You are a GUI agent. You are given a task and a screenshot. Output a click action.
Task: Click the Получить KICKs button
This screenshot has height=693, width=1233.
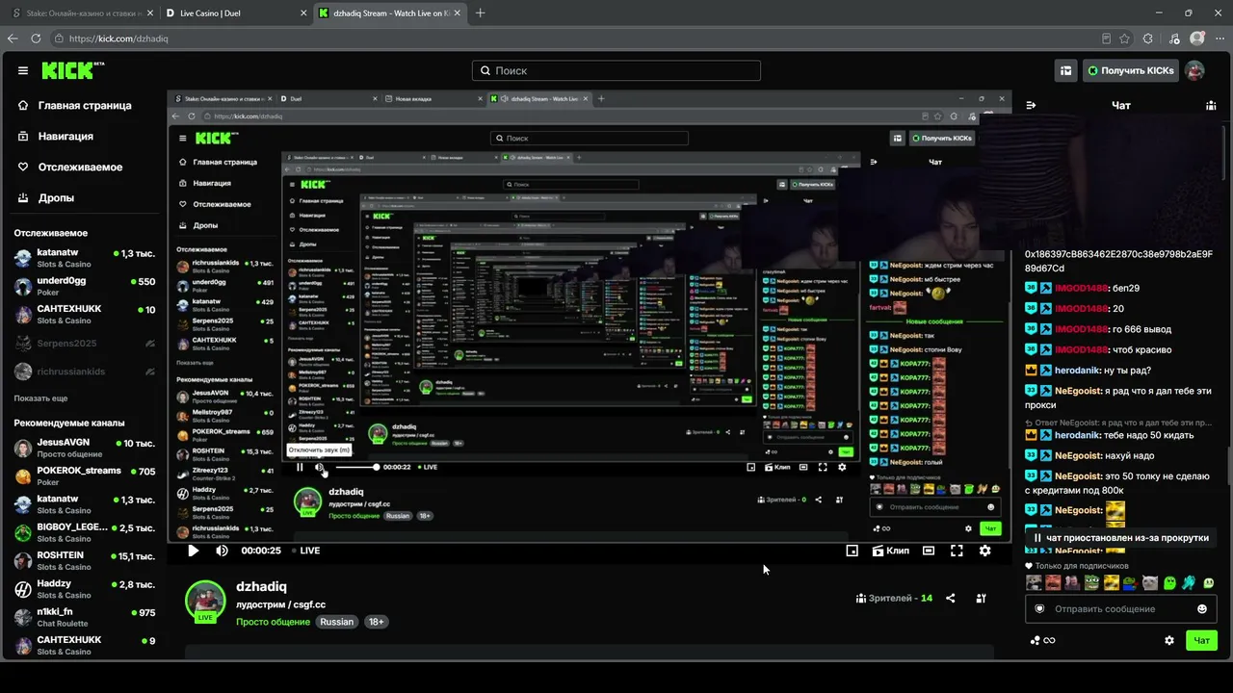tap(1129, 70)
